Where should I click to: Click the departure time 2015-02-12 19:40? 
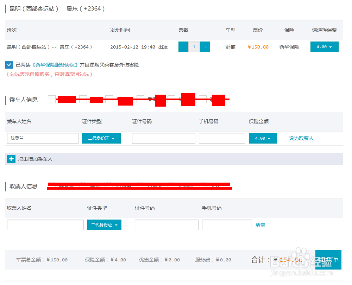(133, 47)
